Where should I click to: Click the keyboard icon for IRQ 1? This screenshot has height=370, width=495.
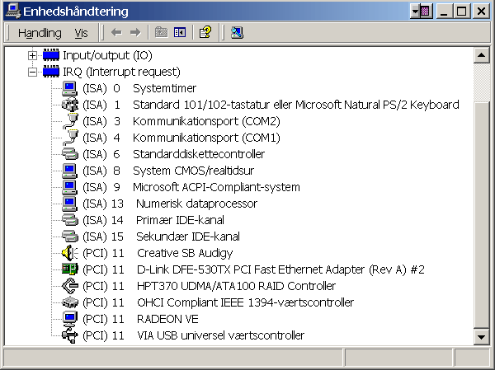tap(70, 105)
